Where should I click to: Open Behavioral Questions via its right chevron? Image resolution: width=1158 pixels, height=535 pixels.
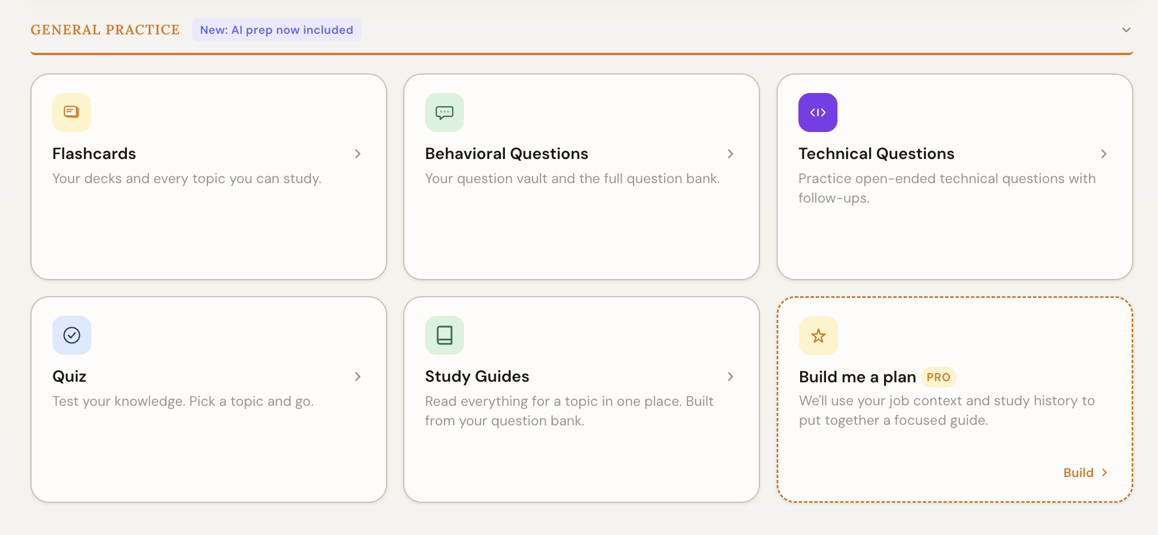click(x=731, y=154)
